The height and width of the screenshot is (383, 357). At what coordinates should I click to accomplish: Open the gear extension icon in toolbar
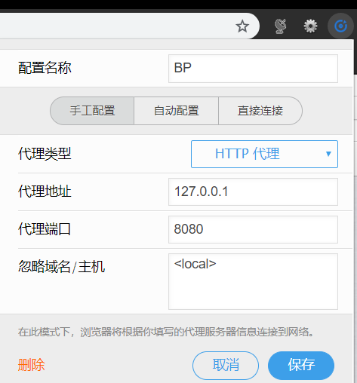pyautogui.click(x=310, y=26)
